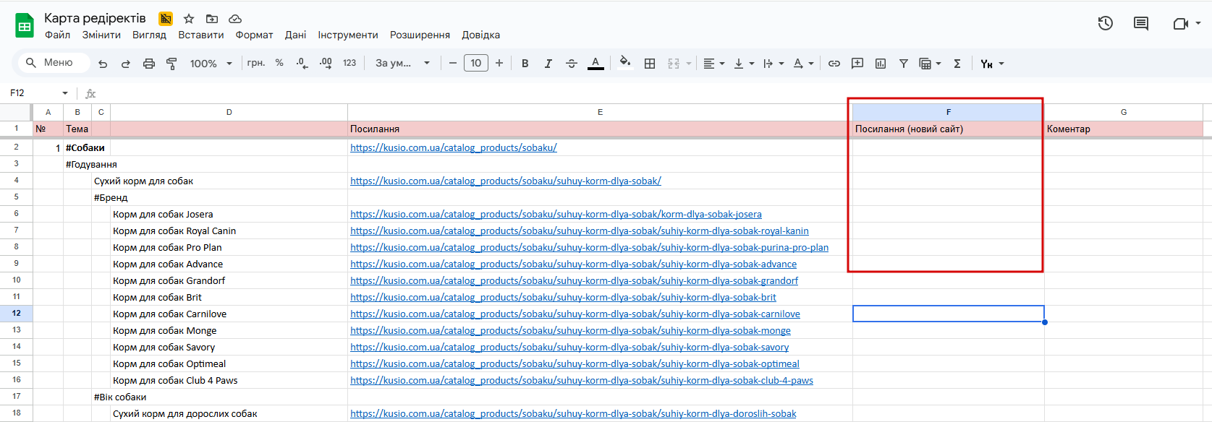
Task: Open suhiy-korm-dlya-sobak-club-4-paws link
Action: pos(582,380)
